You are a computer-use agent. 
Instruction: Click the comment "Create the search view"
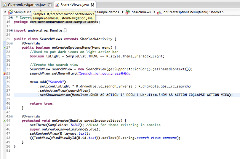pyautogui.click(x=54, y=65)
